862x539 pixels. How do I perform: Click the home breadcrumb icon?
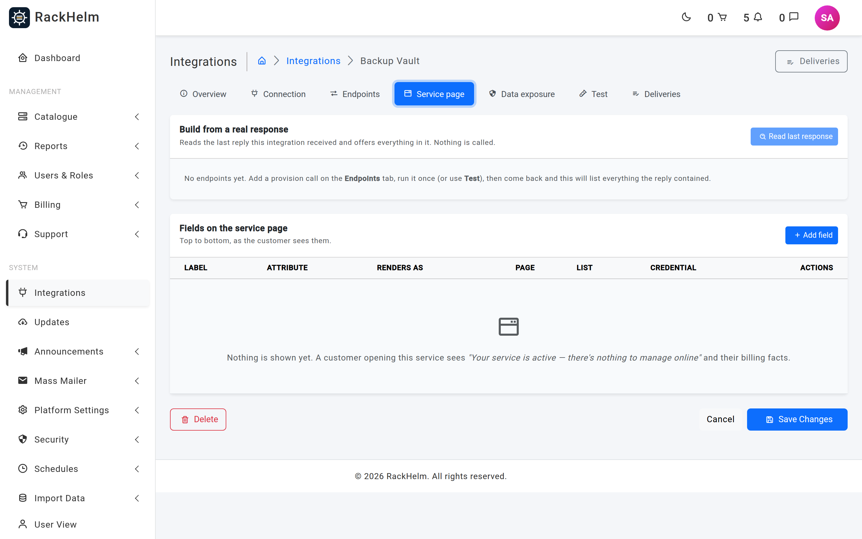262,60
